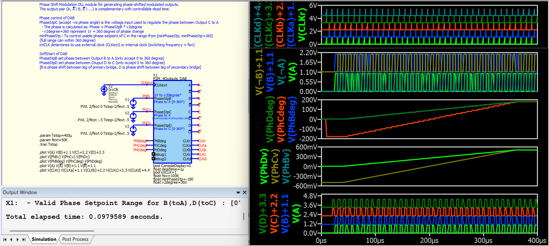Switch to the Post Process tab

[75, 239]
